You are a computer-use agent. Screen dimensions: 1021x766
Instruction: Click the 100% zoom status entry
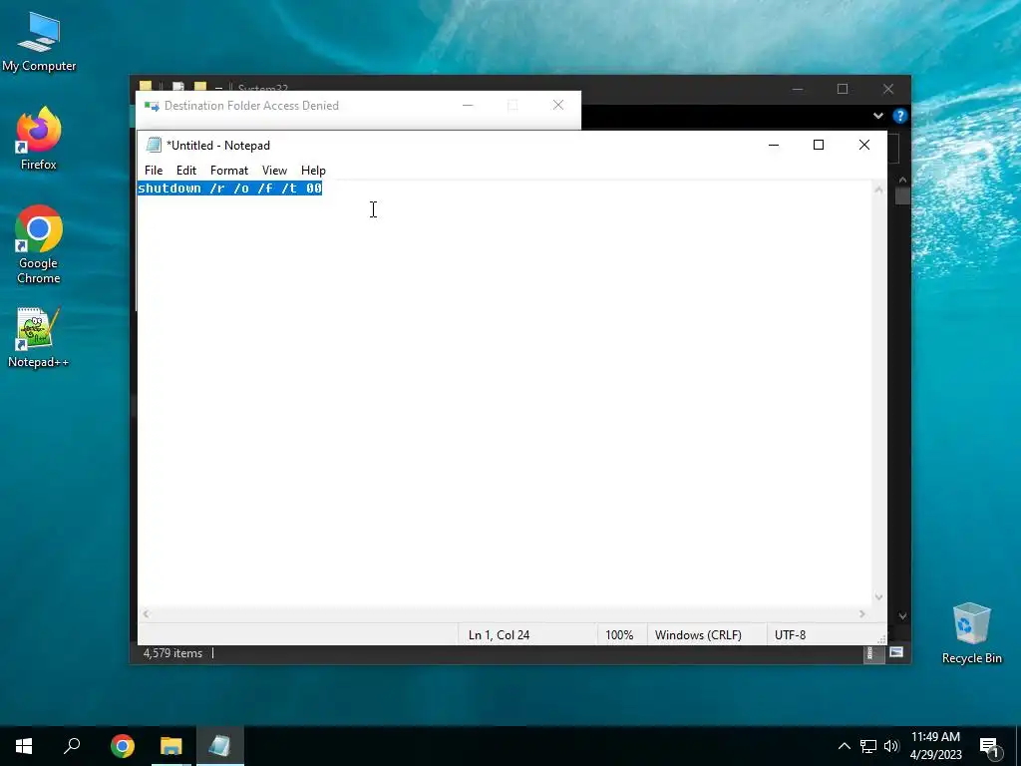pyautogui.click(x=619, y=634)
